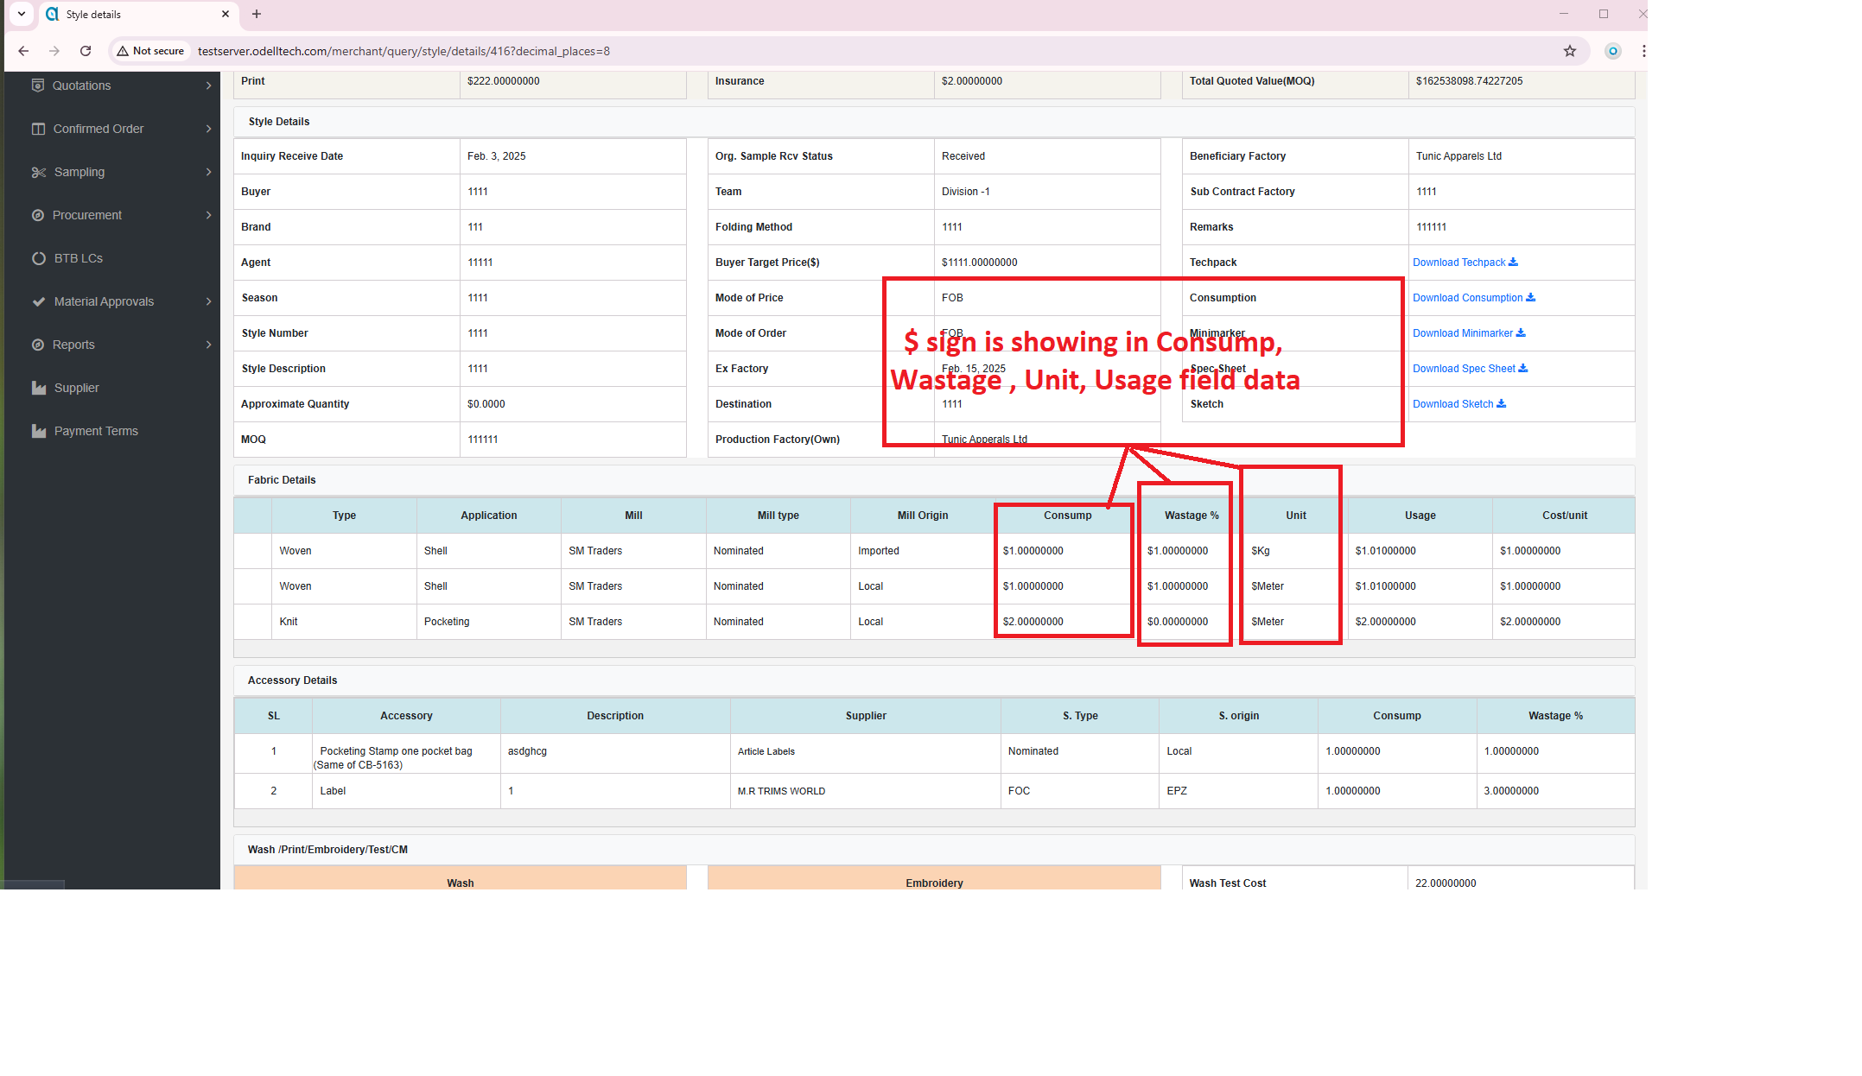The height and width of the screenshot is (1076, 1862).
Task: Click the M.R TRIMS WORLD supplier cell
Action: pyautogui.click(x=866, y=791)
